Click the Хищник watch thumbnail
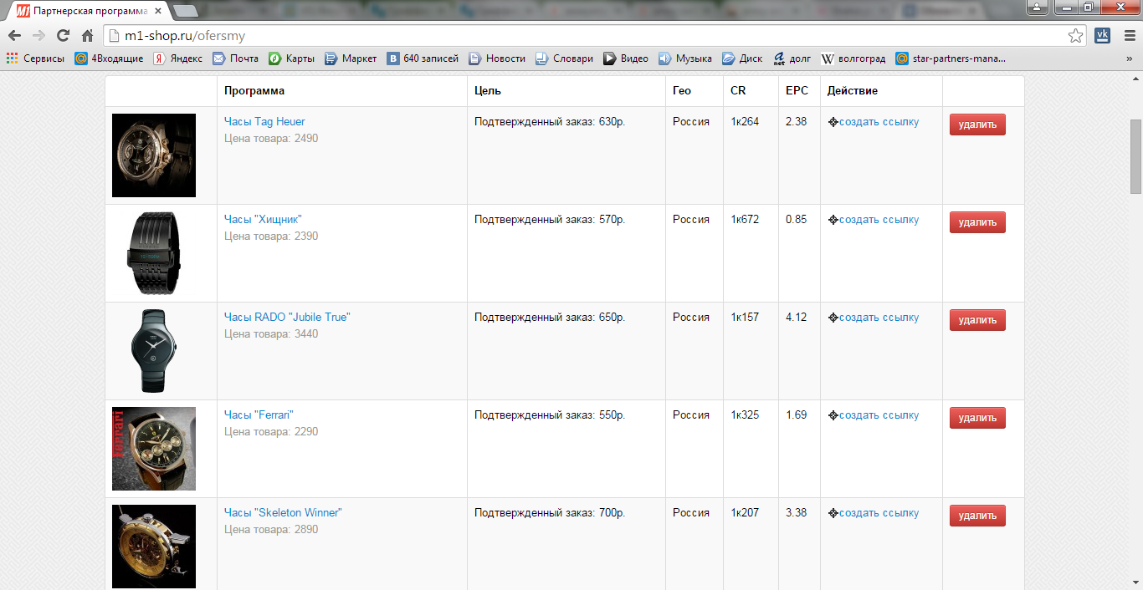The image size is (1143, 590). coord(154,253)
